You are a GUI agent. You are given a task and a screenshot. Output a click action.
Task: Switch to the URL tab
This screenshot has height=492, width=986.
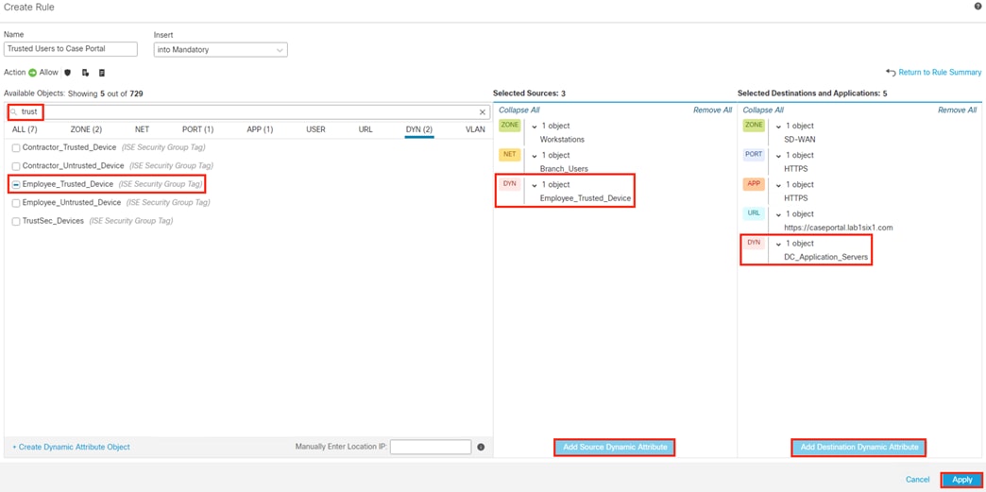pos(365,129)
